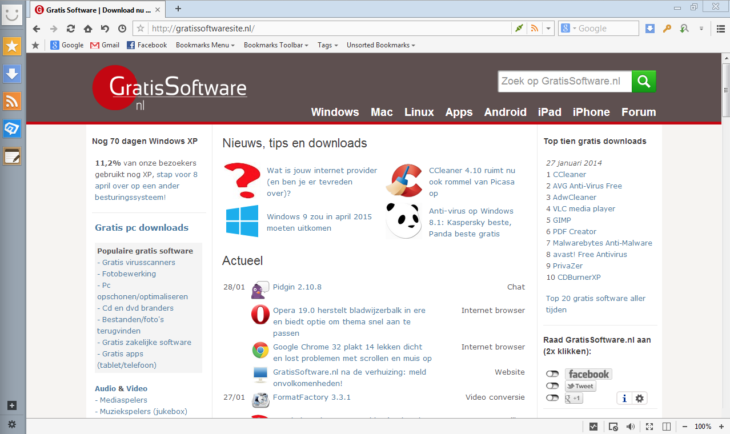
Task: Toggle the Google +1 share switch
Action: point(552,398)
